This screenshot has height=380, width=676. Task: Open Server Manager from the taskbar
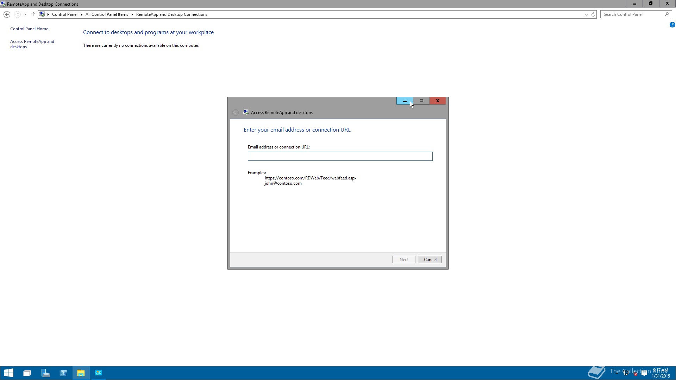coord(45,373)
